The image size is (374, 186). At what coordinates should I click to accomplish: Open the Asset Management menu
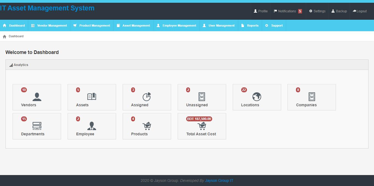point(134,25)
